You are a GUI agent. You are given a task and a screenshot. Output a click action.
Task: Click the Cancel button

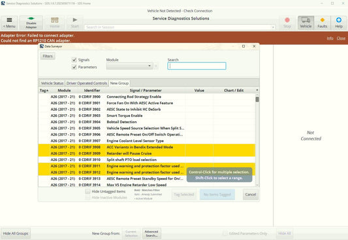point(251,194)
